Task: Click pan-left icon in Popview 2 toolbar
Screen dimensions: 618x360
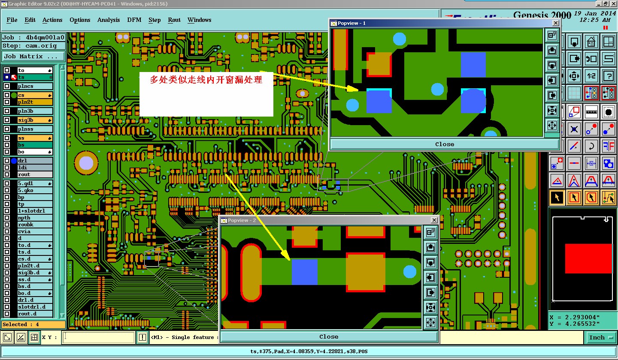Action: (430, 277)
